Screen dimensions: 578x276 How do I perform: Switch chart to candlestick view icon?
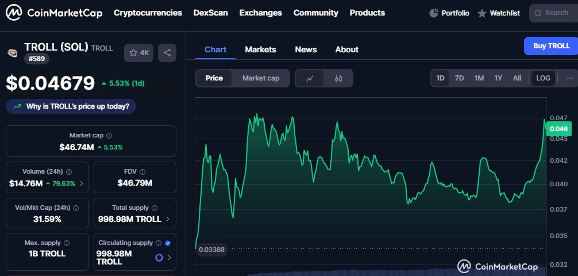click(338, 78)
